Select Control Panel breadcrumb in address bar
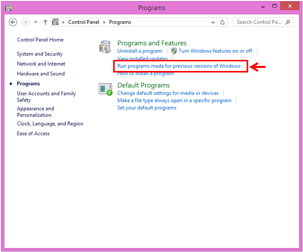 pos(84,22)
